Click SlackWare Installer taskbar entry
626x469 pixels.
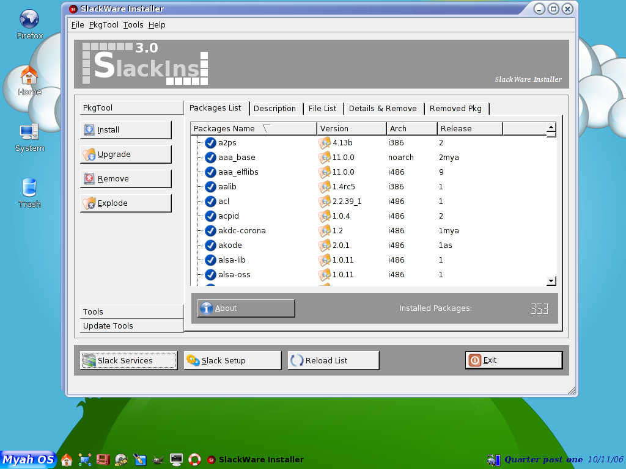(256, 460)
